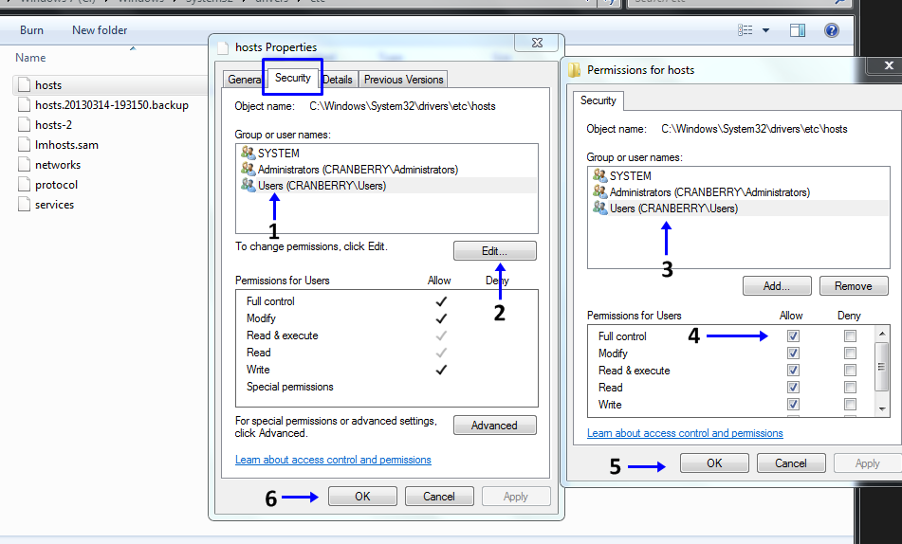Click the change view icon in Explorer
This screenshot has width=902, height=544.
745,30
